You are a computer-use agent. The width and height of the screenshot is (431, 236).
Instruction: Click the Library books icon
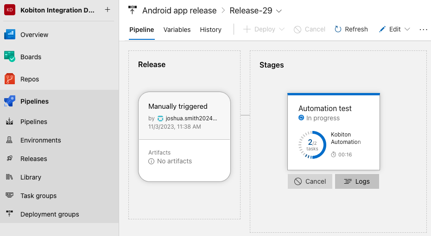[9, 177]
